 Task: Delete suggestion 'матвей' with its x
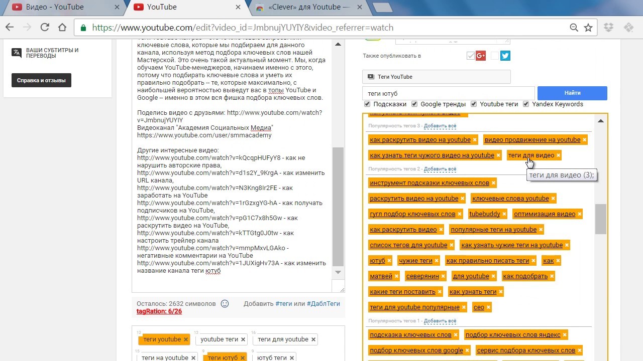tap(396, 276)
